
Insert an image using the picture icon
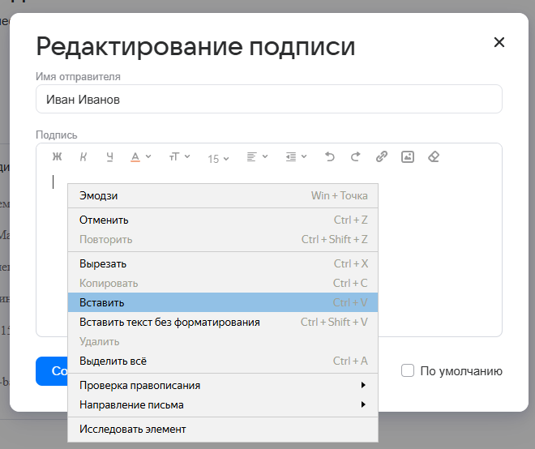407,157
